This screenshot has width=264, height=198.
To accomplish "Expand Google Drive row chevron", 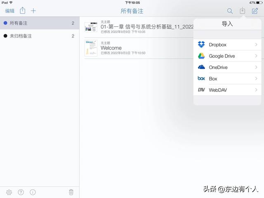I will 256,56.
